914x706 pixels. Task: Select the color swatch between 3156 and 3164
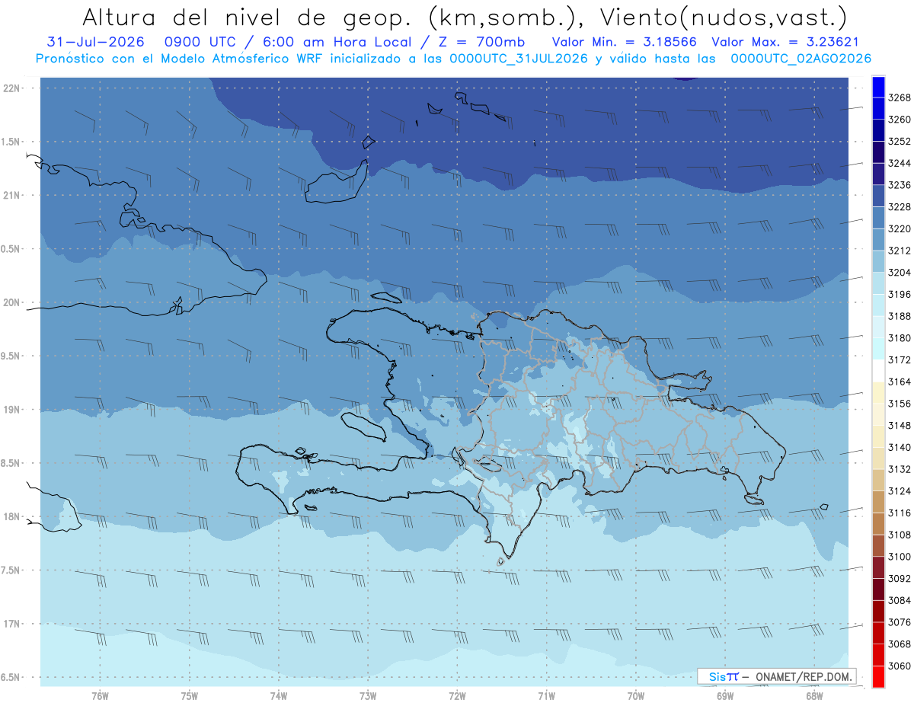click(877, 393)
